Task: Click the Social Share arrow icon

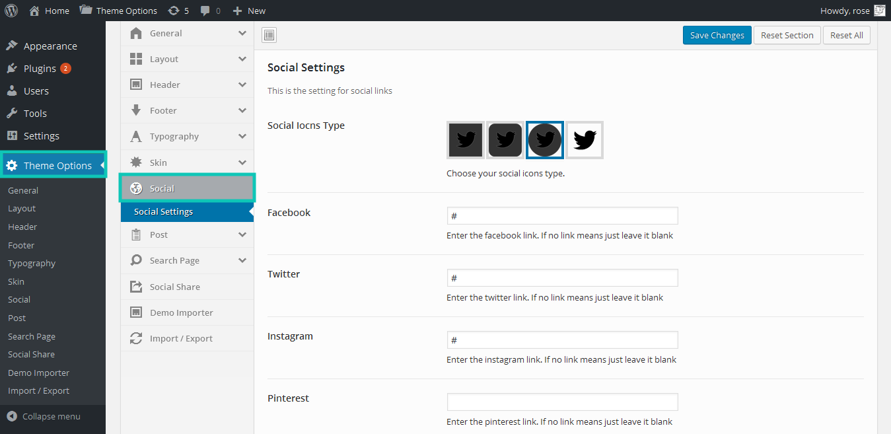Action: 136,287
